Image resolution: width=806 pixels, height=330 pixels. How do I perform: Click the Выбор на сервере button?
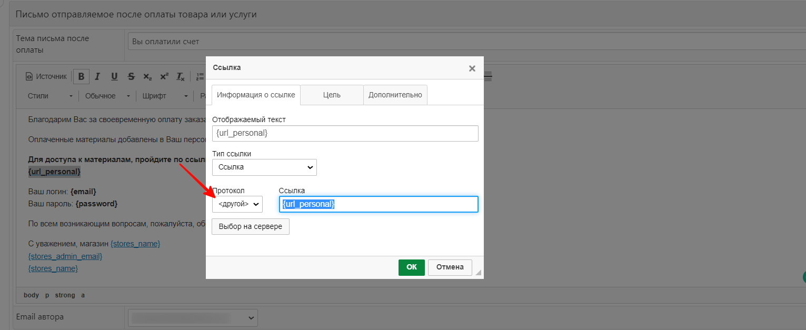pos(251,226)
